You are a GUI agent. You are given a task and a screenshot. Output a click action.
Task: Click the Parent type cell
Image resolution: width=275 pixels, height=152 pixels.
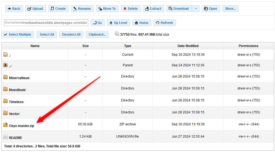[127, 65]
